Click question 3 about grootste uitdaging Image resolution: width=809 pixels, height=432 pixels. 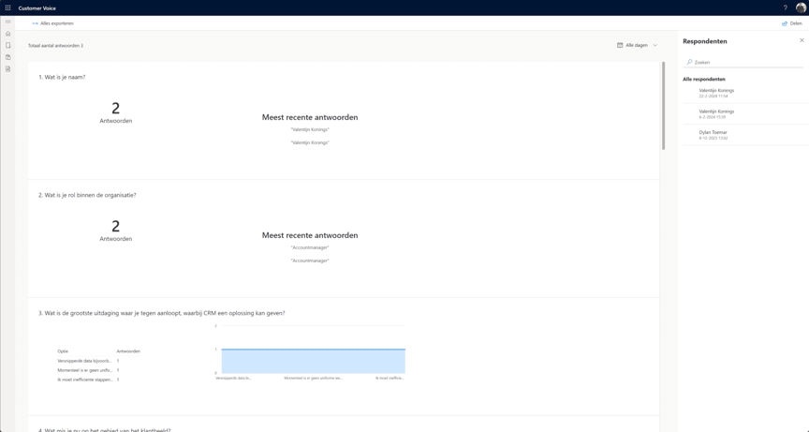(161, 313)
